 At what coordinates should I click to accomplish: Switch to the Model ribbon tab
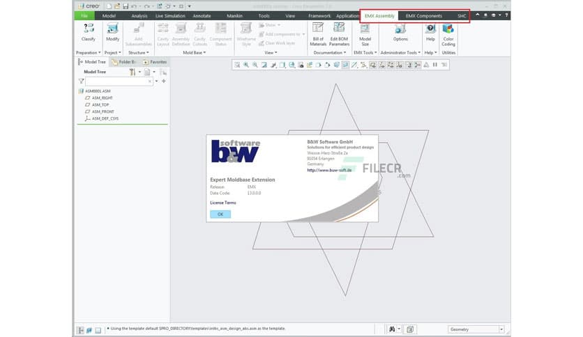click(109, 15)
